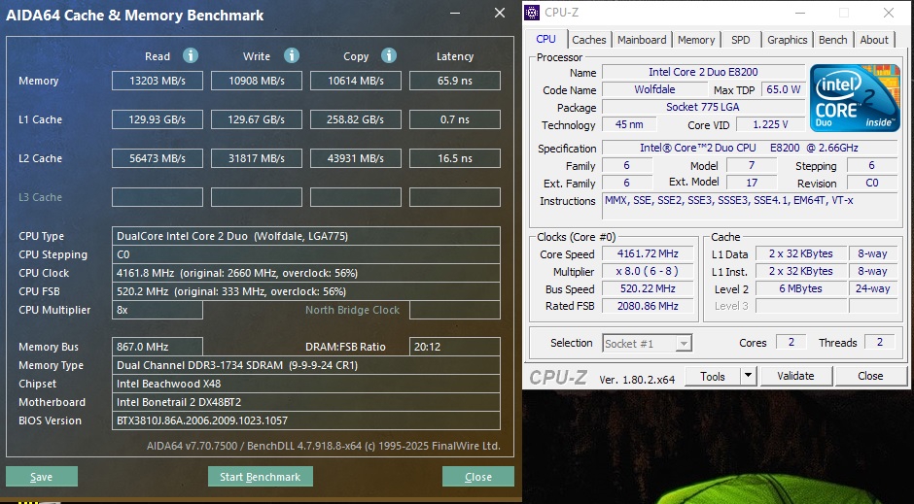Image resolution: width=914 pixels, height=504 pixels.
Task: Click the Name field Intel Core 2 Duo E8200
Action: tap(703, 72)
